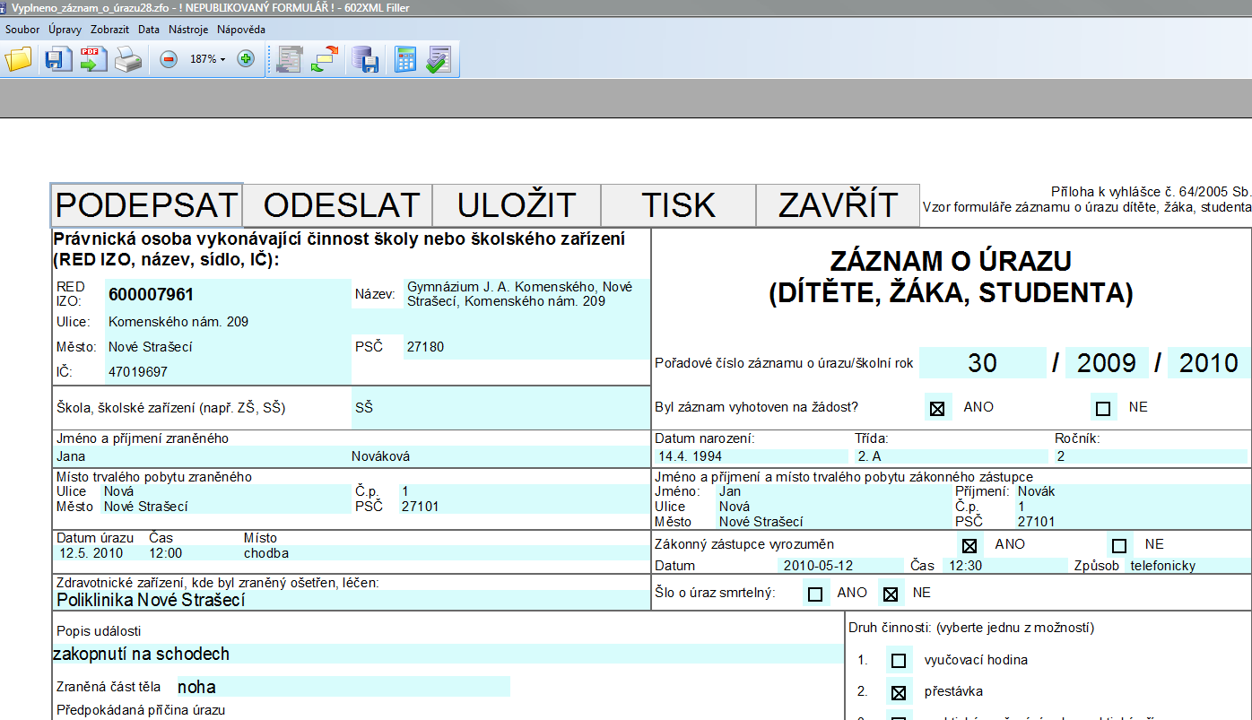
Task: Click the swap fields arrows icon
Action: (x=326, y=59)
